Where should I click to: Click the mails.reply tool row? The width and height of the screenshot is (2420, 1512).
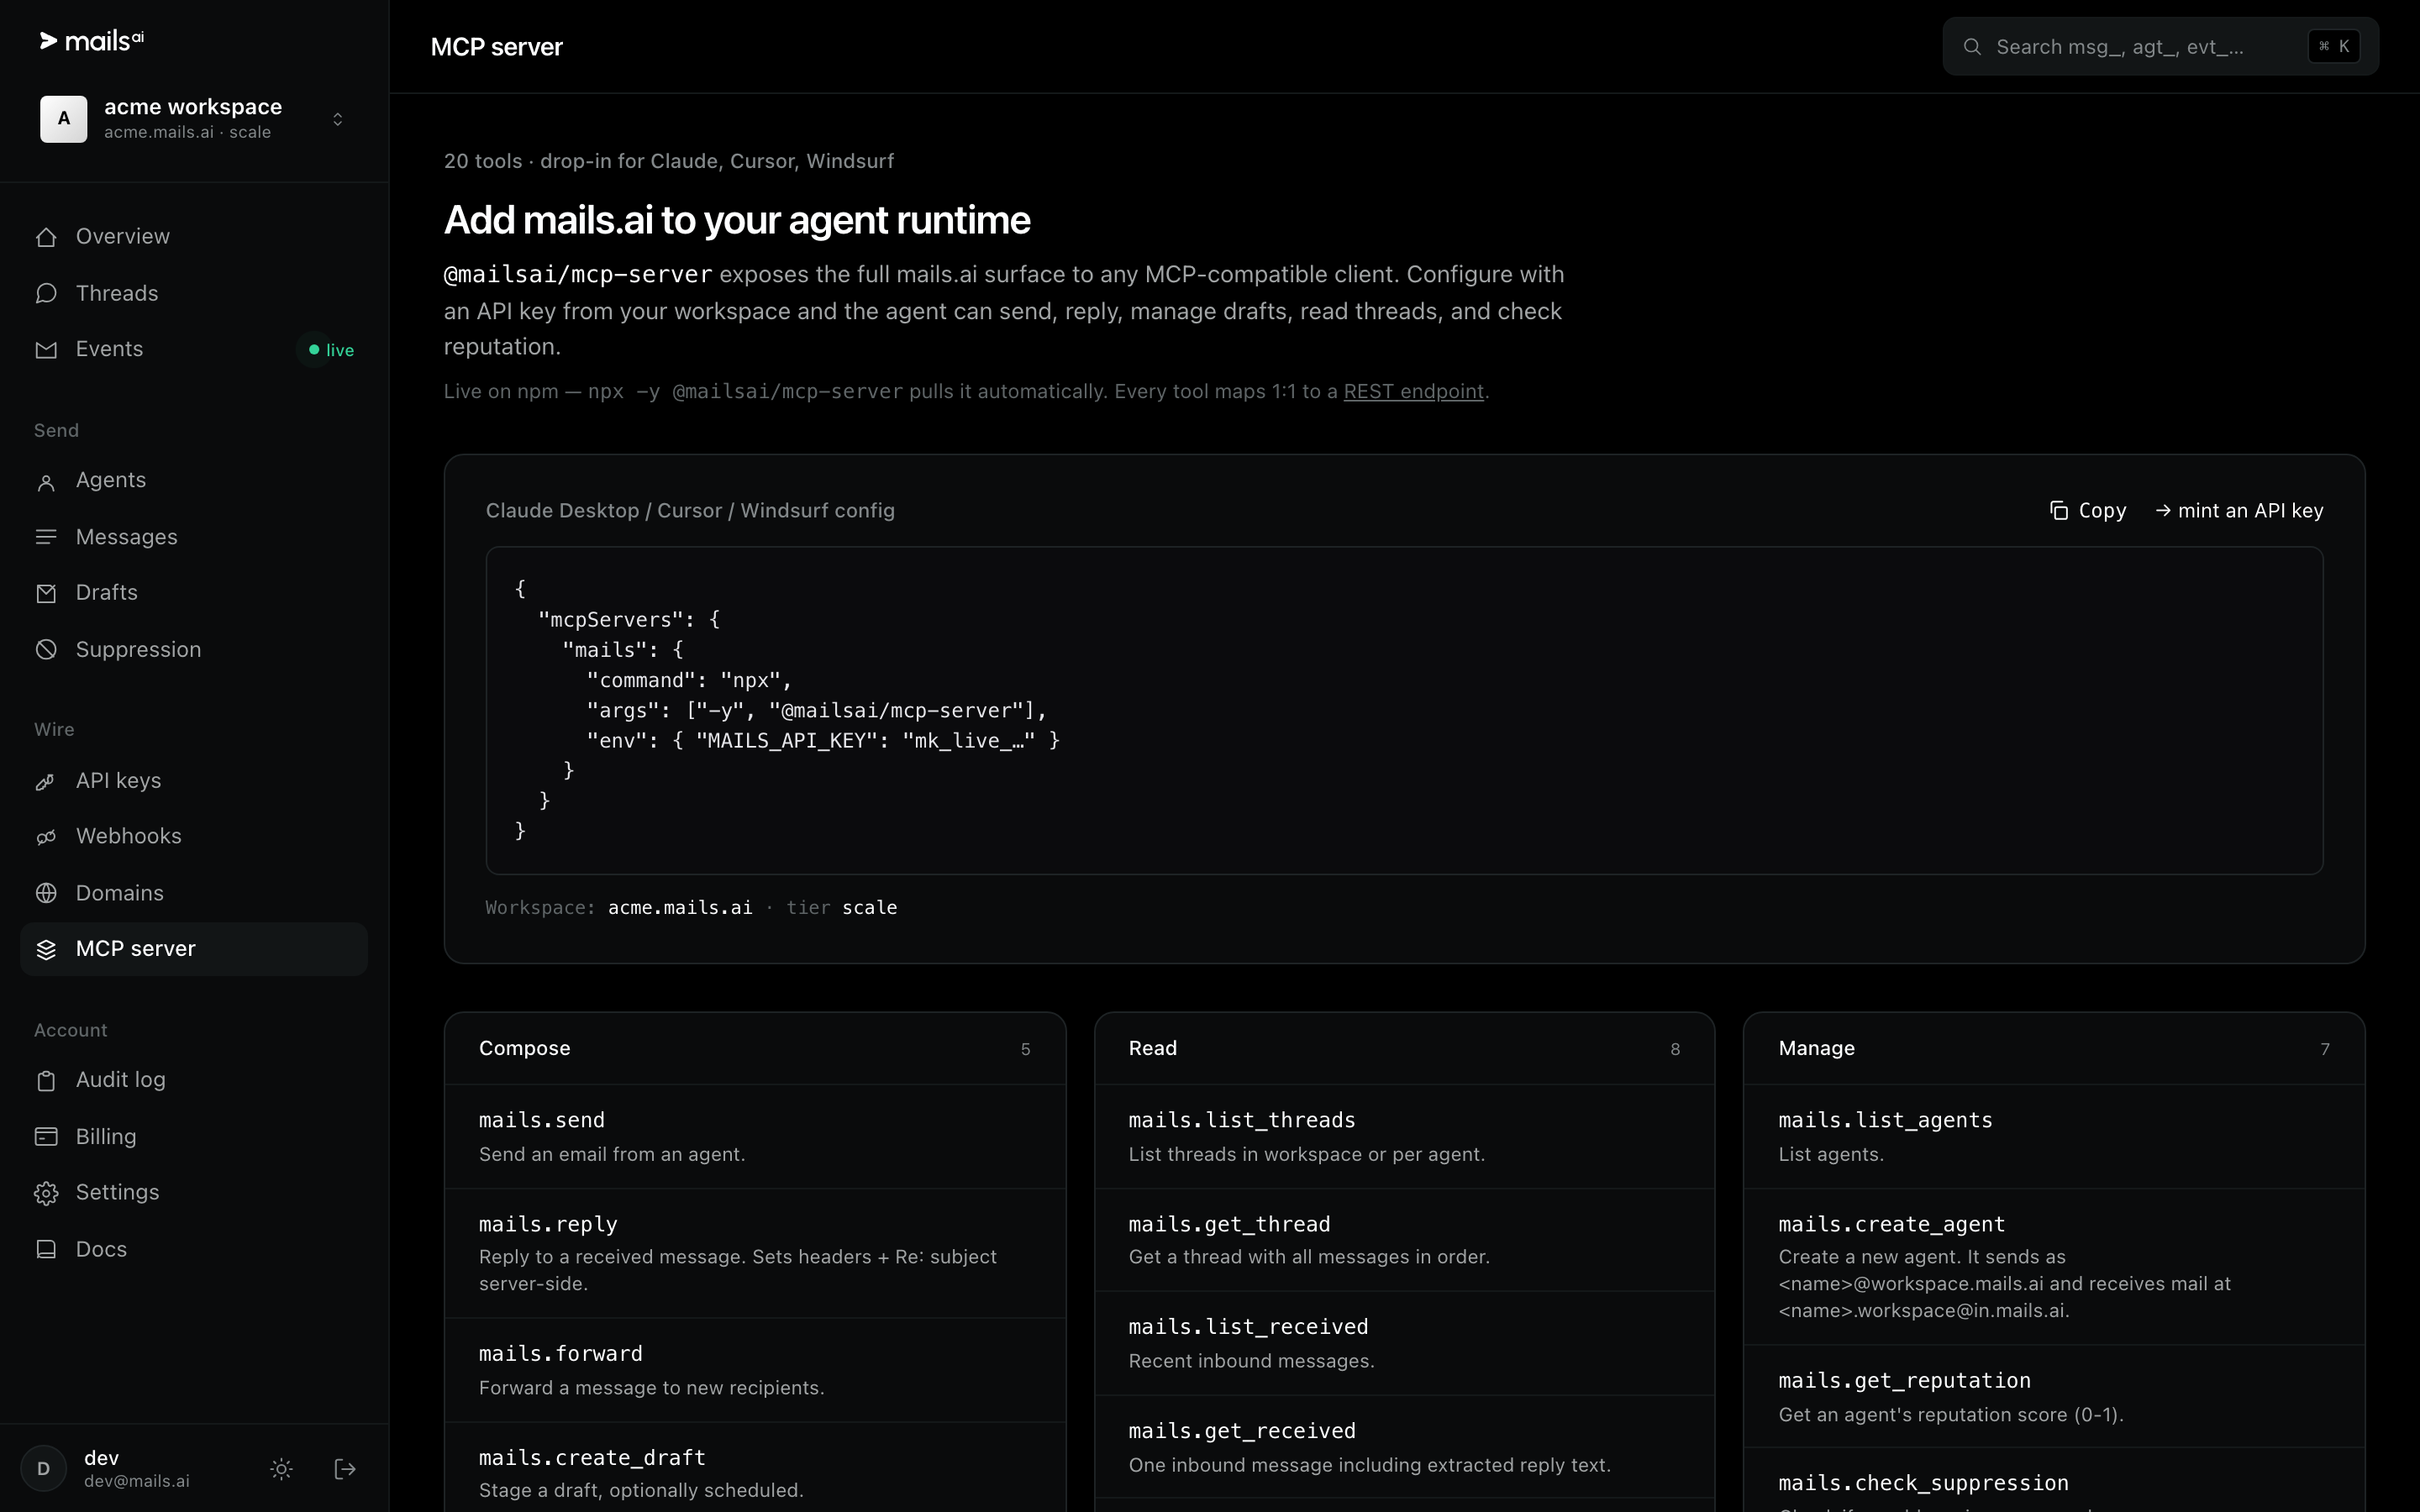tap(755, 1254)
